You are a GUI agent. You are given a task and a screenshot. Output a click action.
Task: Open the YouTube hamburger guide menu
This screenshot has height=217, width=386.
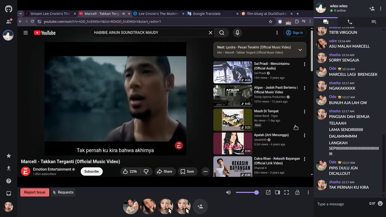point(26,33)
